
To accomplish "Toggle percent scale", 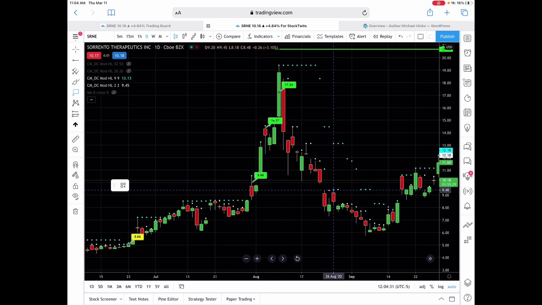I will point(431,287).
